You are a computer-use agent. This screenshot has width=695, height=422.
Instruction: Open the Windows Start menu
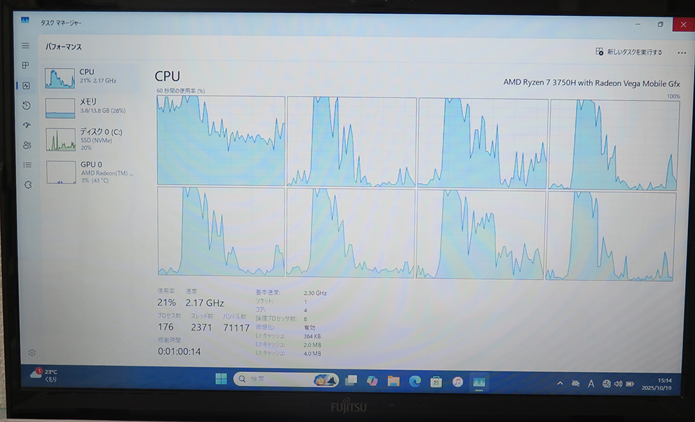pos(221,379)
